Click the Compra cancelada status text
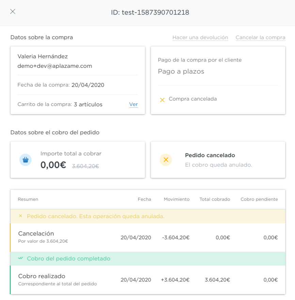 (193, 99)
